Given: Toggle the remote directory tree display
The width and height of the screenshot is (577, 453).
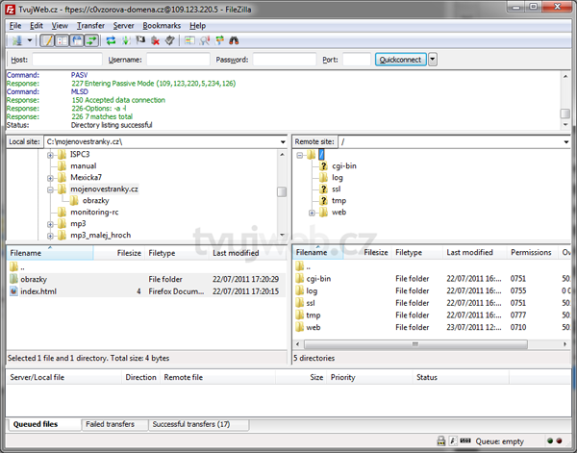Looking at the screenshot, I should (x=77, y=40).
